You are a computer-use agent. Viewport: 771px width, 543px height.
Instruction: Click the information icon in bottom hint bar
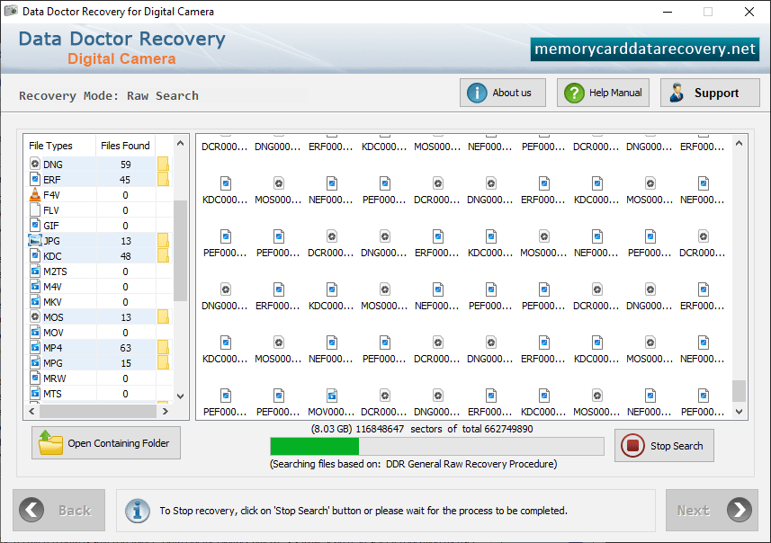(138, 510)
